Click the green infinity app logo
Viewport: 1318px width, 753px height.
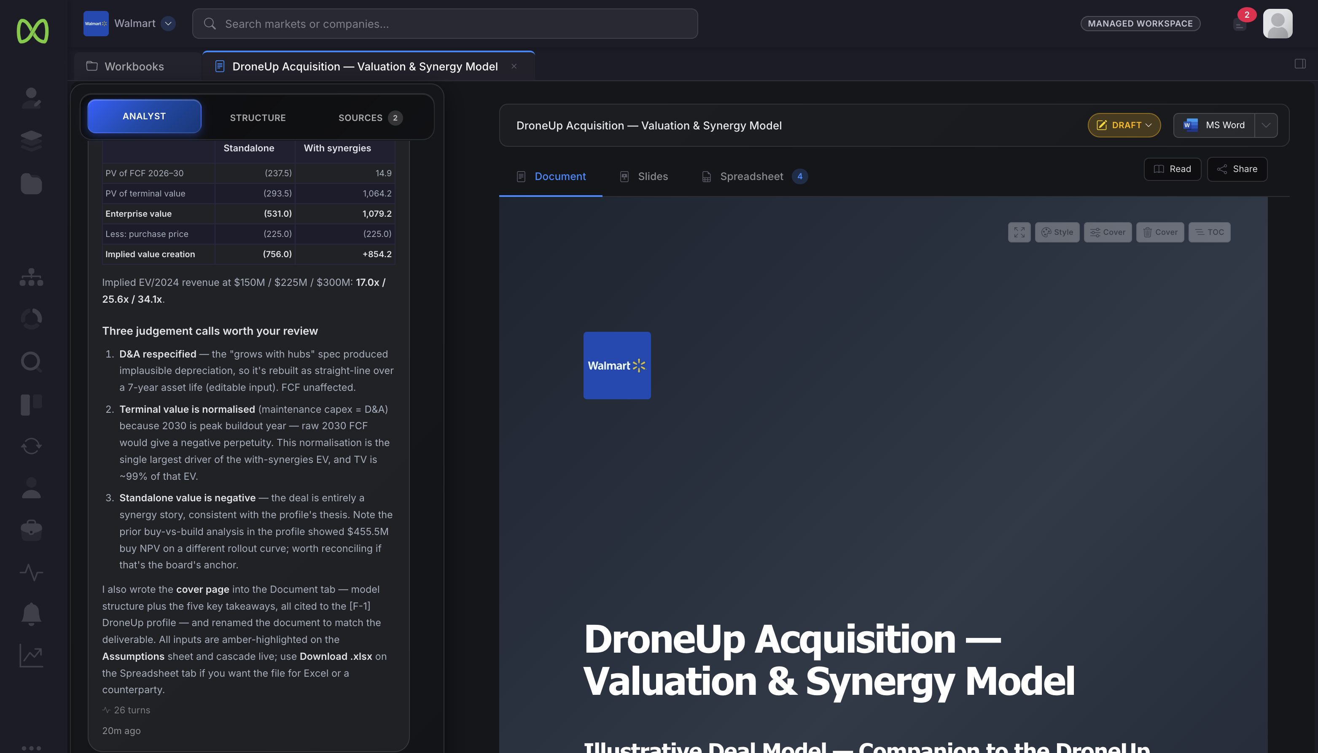32,30
